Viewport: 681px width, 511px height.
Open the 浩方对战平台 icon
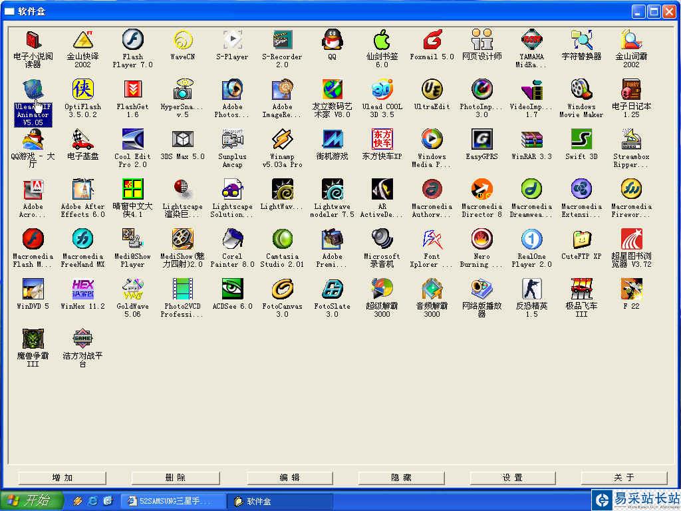[x=82, y=339]
